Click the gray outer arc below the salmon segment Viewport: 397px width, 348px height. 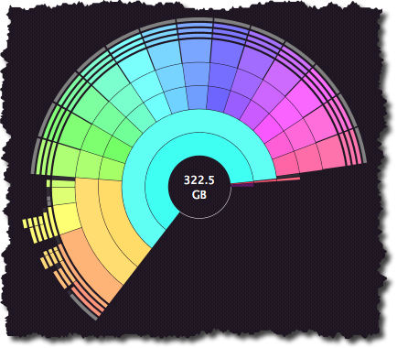83,307
